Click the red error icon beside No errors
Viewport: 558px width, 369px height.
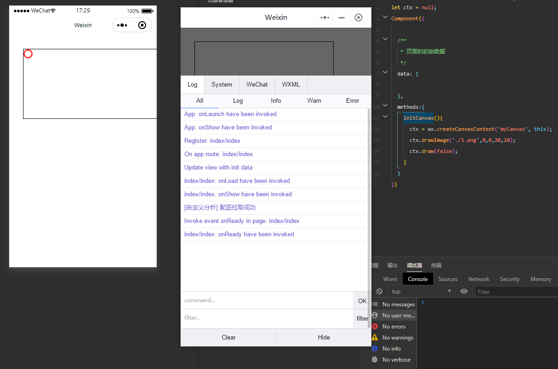click(x=375, y=326)
